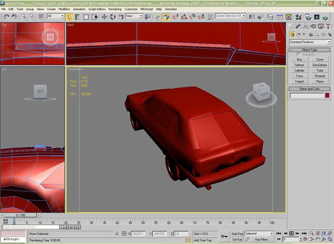Viewport: 334px width, 244px height.
Task: Open the Modifiers menu
Action: (64, 9)
